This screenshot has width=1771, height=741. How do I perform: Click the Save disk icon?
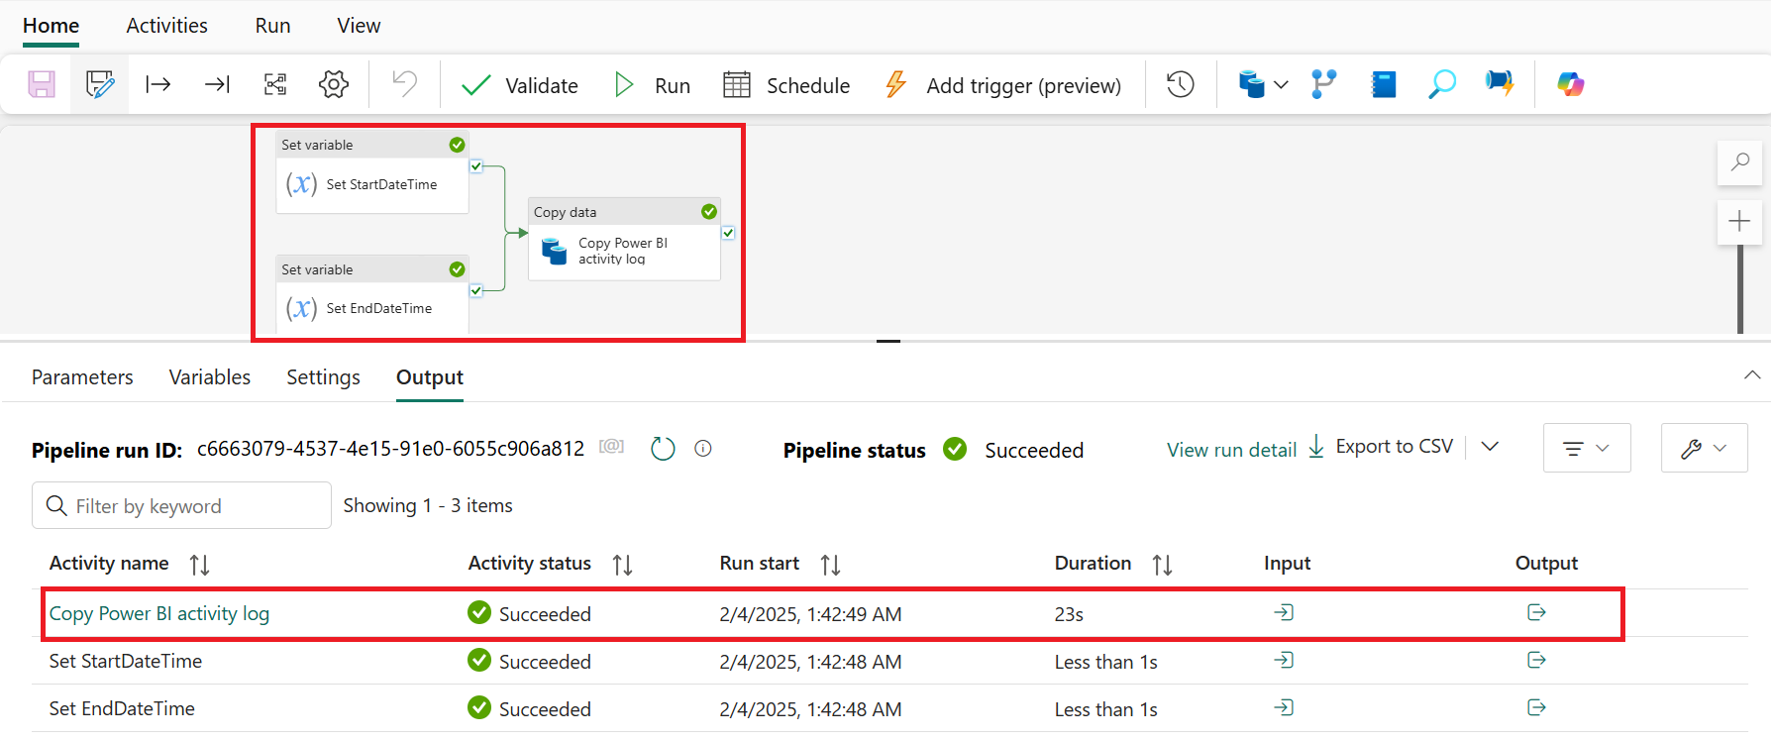(x=42, y=85)
